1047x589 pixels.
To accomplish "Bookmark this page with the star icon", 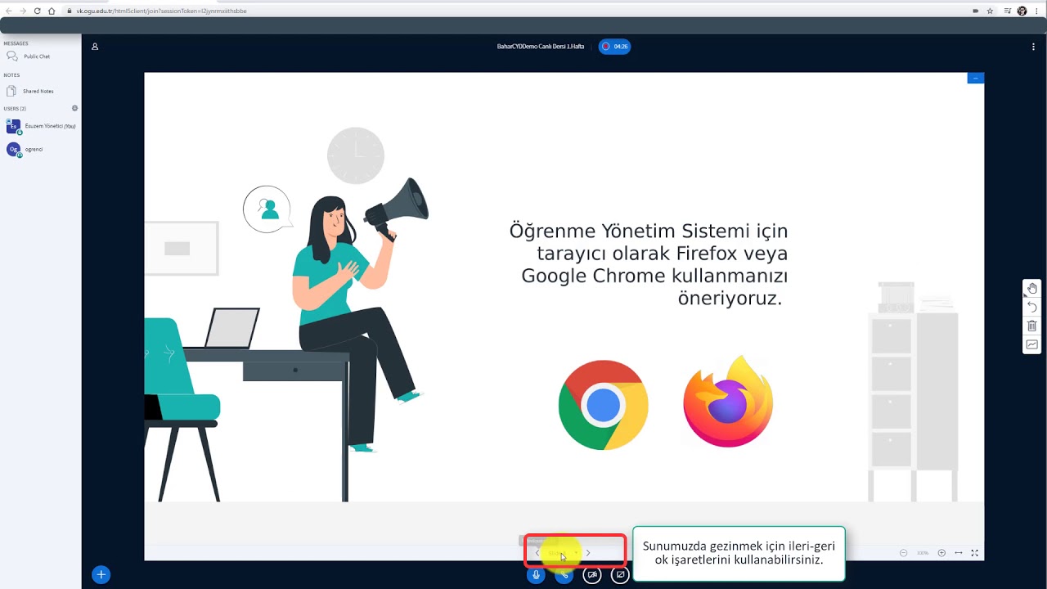I will coord(990,11).
